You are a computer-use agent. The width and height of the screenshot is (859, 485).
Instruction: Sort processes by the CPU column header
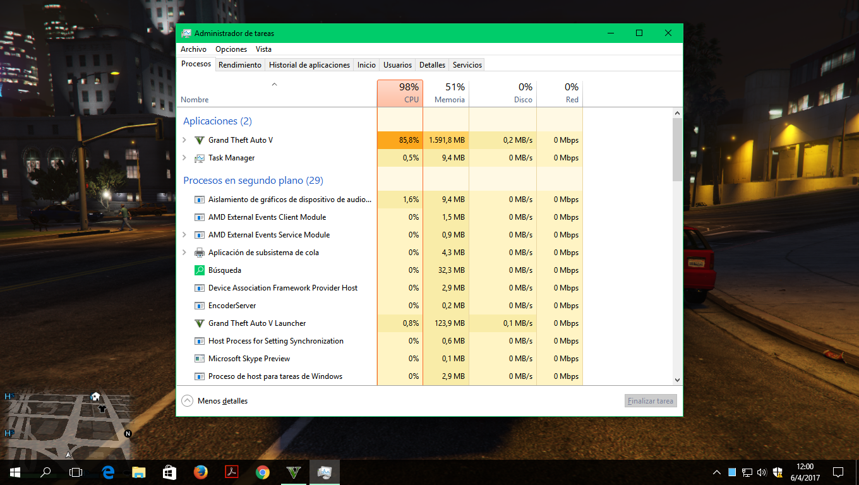pyautogui.click(x=400, y=93)
